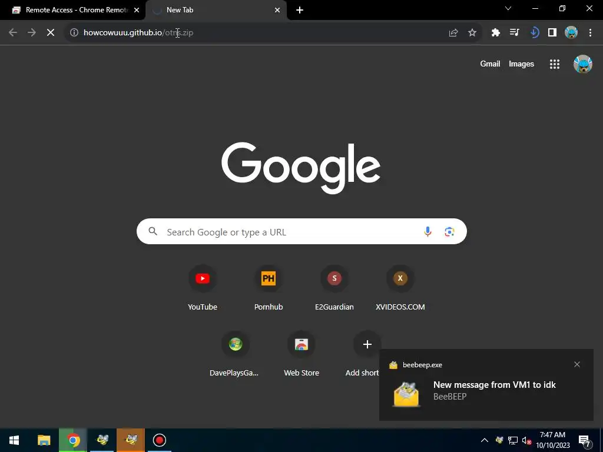Image resolution: width=603 pixels, height=452 pixels.
Task: Open Chrome three-dot menu
Action: (590, 33)
